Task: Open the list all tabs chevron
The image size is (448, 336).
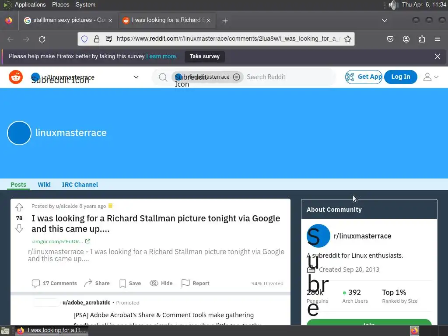Action: coord(385,21)
